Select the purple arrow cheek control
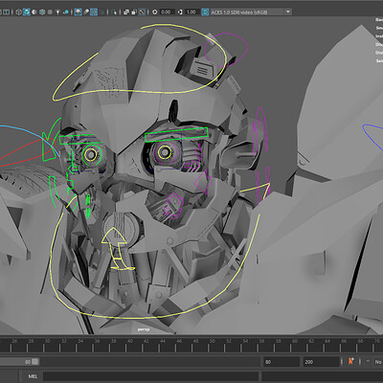 [203, 182]
